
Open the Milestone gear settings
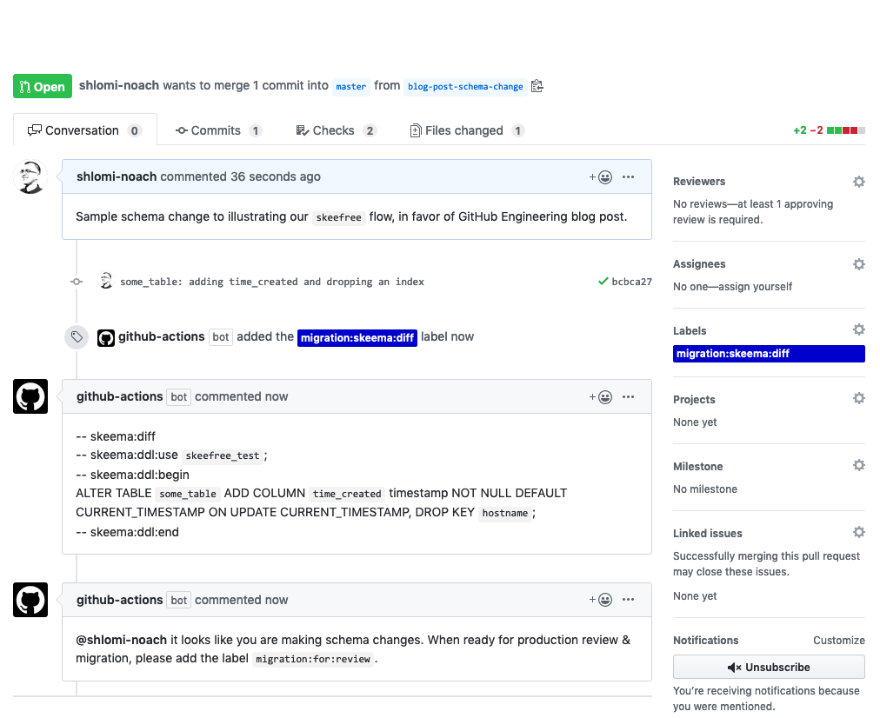858,465
